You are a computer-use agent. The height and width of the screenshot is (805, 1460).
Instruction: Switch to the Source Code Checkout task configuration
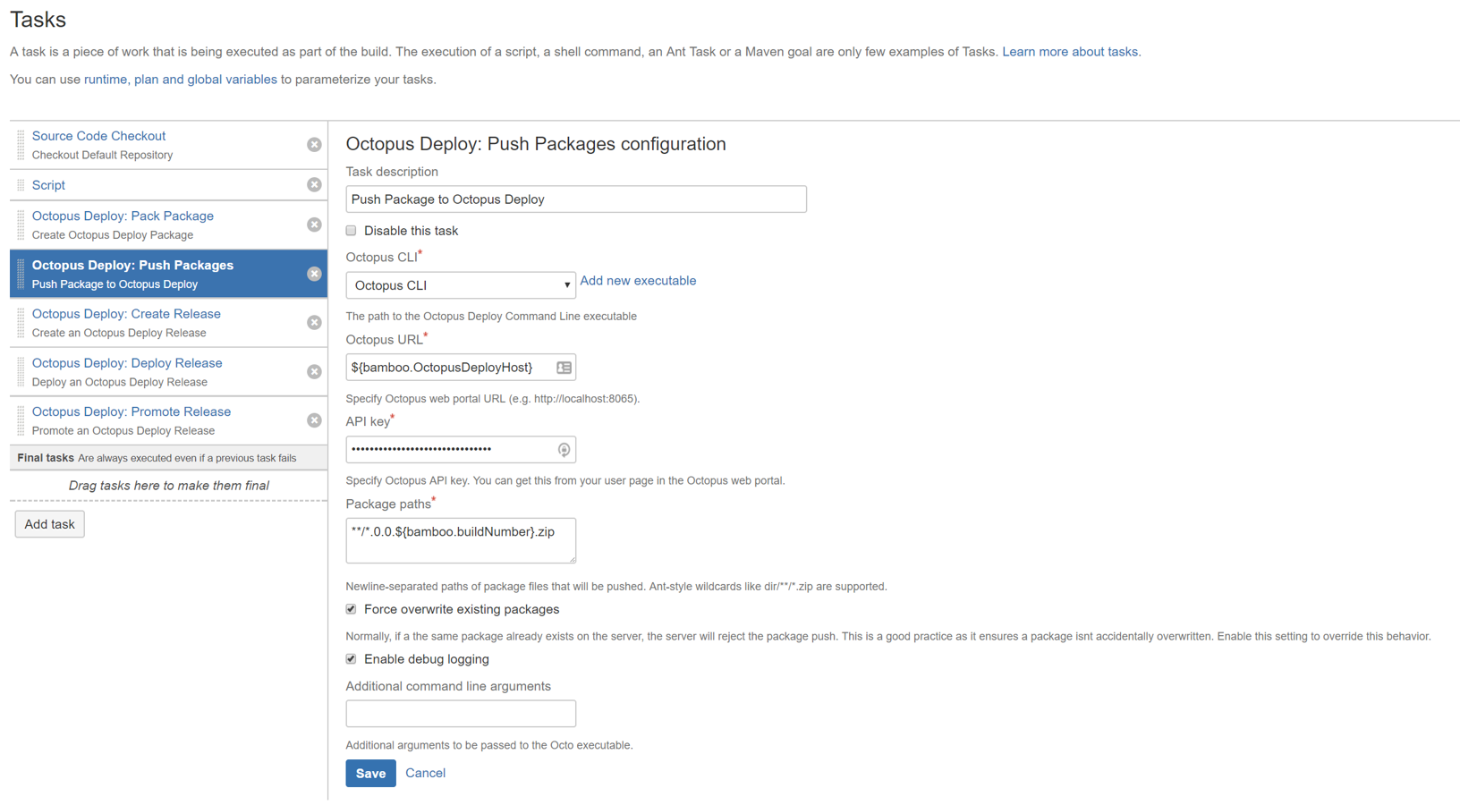(98, 135)
